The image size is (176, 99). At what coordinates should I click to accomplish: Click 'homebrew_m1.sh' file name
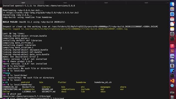[x=103, y=82]
